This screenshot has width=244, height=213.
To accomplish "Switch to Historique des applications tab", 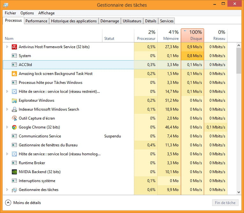I will [x=74, y=21].
